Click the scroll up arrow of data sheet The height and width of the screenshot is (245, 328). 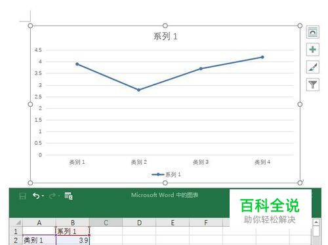tap(316, 222)
